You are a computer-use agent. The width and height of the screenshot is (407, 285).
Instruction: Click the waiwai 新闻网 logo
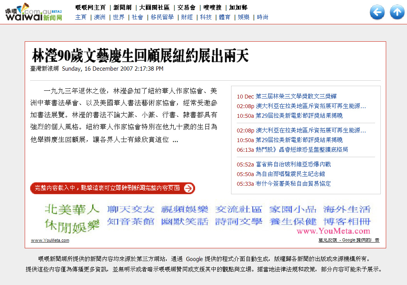[x=34, y=12]
